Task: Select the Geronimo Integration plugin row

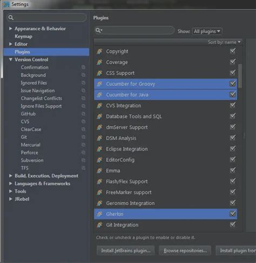Action: point(165,203)
